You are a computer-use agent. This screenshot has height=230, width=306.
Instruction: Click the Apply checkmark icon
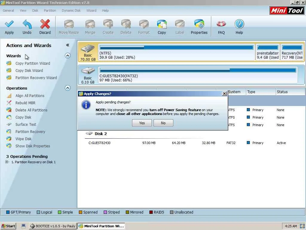[9, 24]
